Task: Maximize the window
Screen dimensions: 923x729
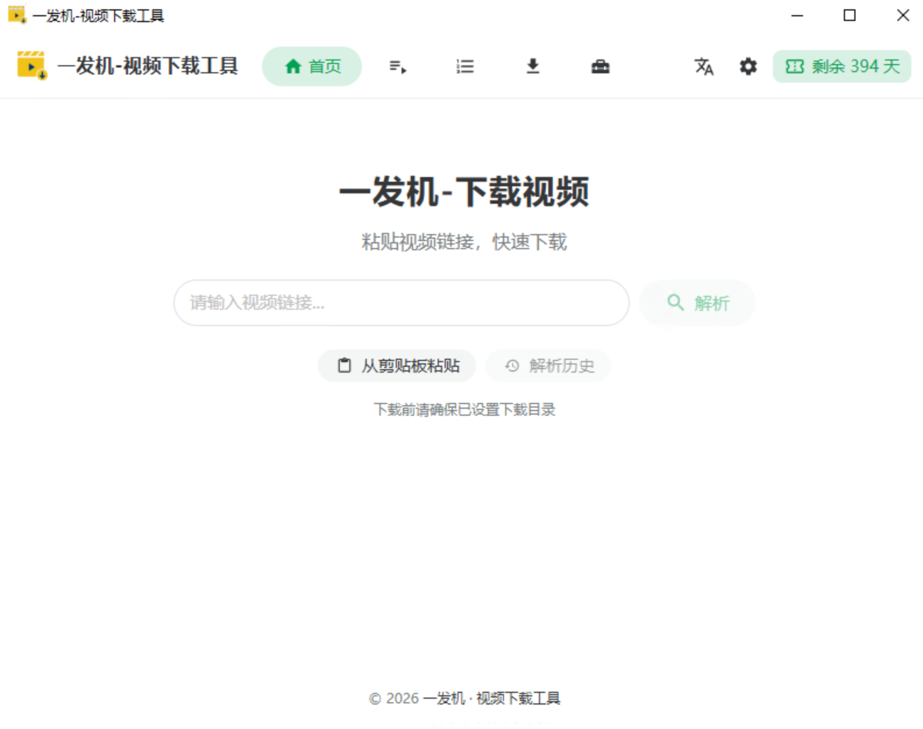Action: point(850,16)
